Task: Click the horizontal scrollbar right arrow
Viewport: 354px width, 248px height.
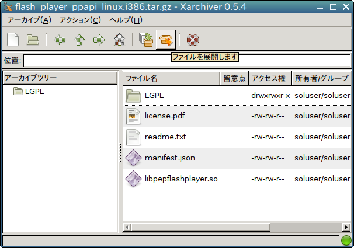Action: coord(346,227)
